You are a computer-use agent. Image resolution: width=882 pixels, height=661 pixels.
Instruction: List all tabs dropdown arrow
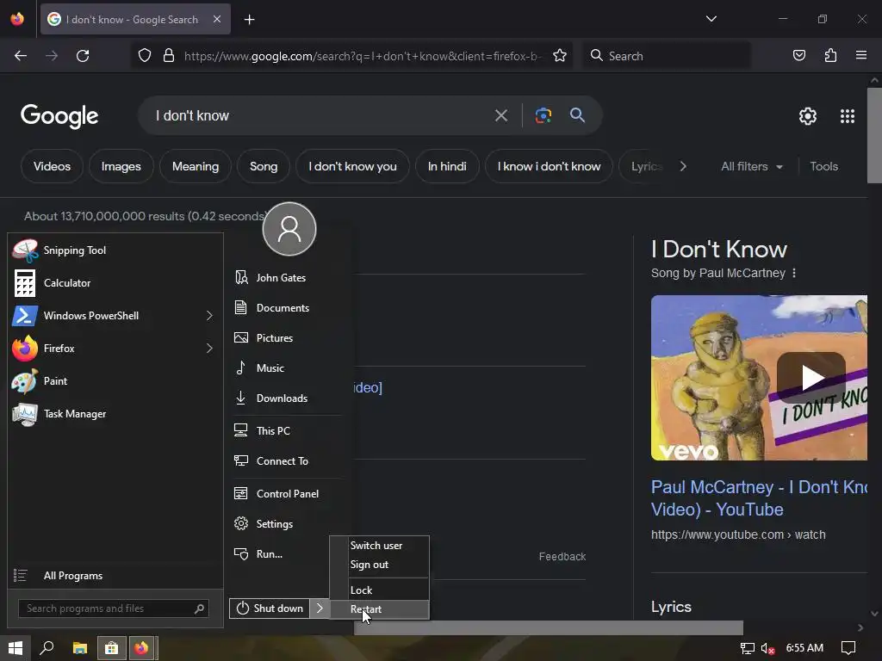click(x=711, y=19)
